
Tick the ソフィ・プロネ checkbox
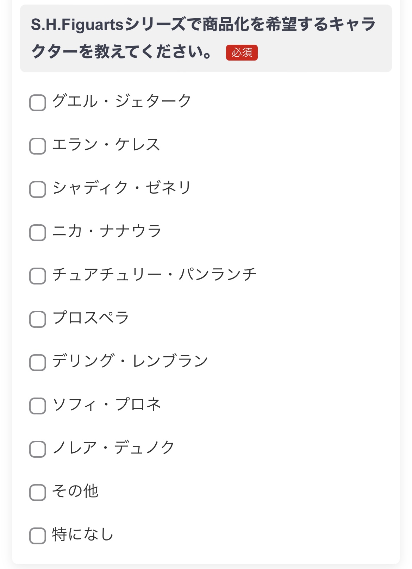coord(38,406)
